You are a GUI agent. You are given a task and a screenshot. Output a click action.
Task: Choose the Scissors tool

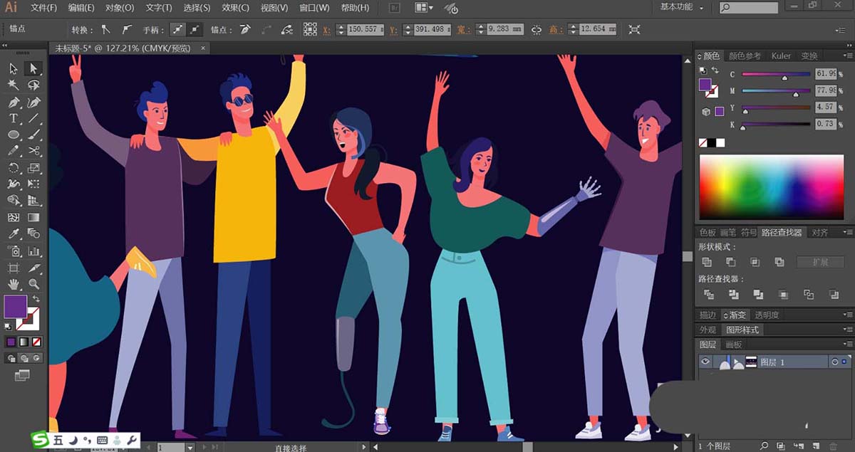tap(33, 151)
